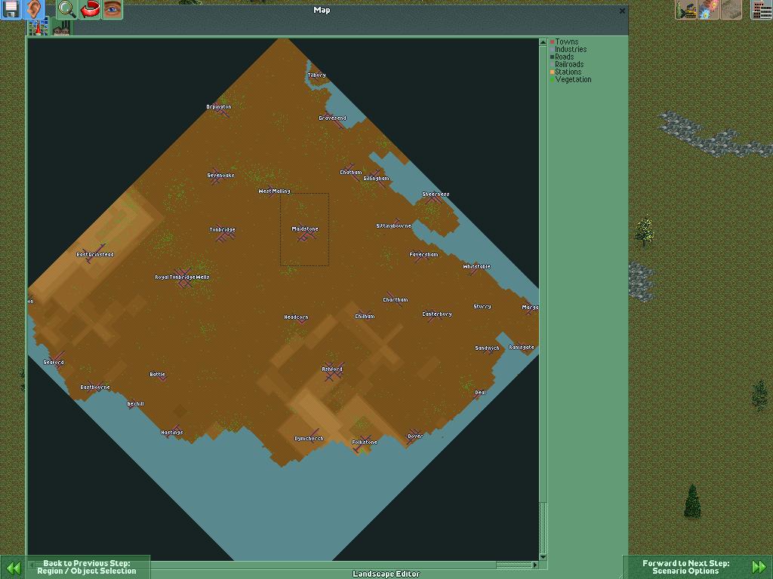Click the Deal town label

481,392
